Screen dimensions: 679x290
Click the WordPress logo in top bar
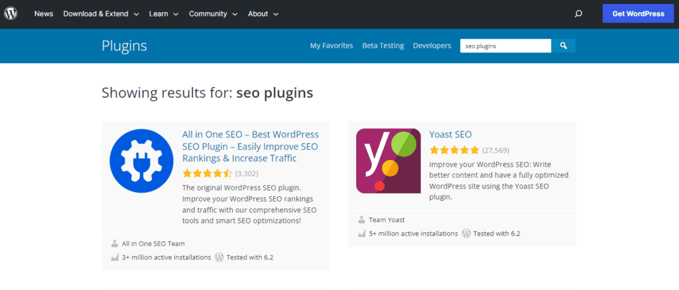[13, 14]
